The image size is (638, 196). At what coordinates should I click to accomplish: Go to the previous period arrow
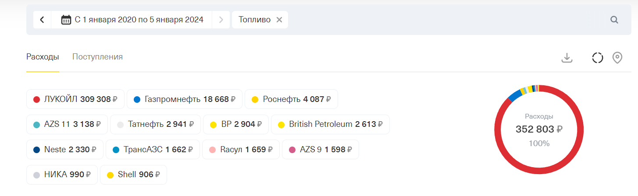coord(42,20)
